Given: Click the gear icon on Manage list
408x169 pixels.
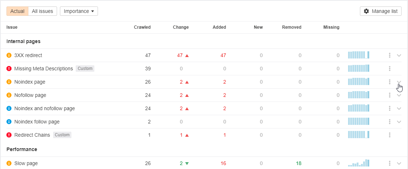Looking at the screenshot, I should click(366, 11).
